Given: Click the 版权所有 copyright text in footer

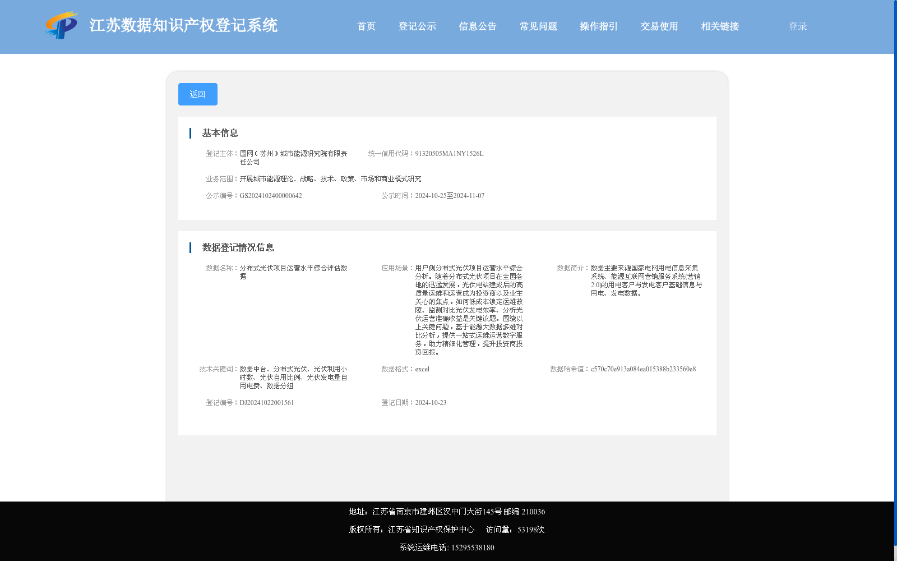Looking at the screenshot, I should click(411, 530).
